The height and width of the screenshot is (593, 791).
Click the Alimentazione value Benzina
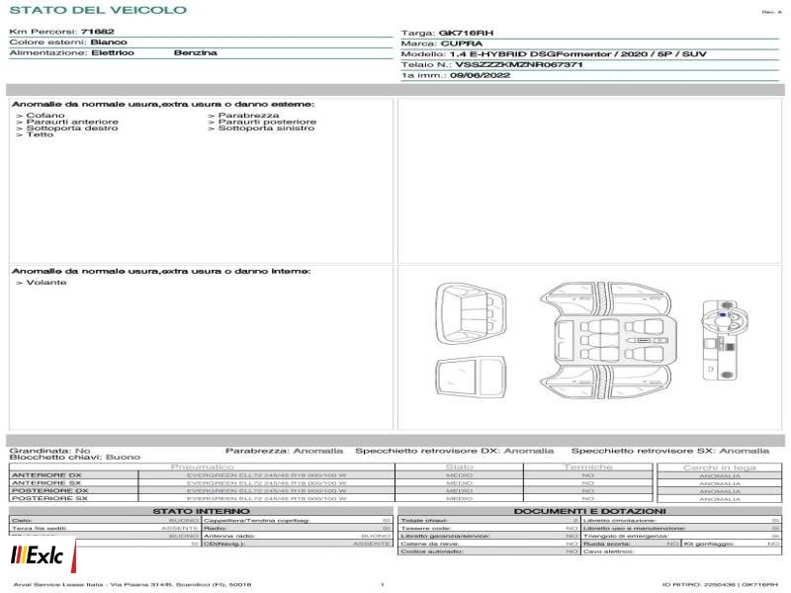[x=195, y=52]
